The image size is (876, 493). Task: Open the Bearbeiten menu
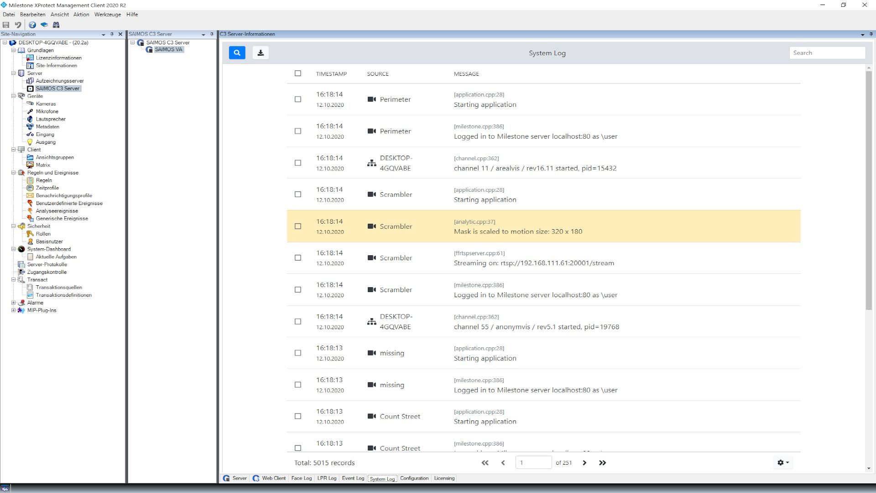(x=33, y=15)
